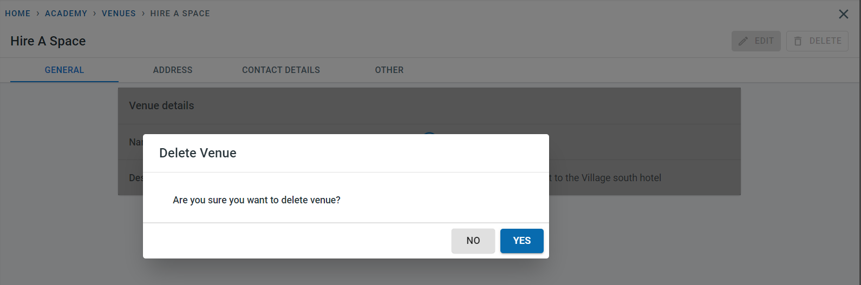
Task: Click the Hire A Space page heading
Action: tap(48, 41)
